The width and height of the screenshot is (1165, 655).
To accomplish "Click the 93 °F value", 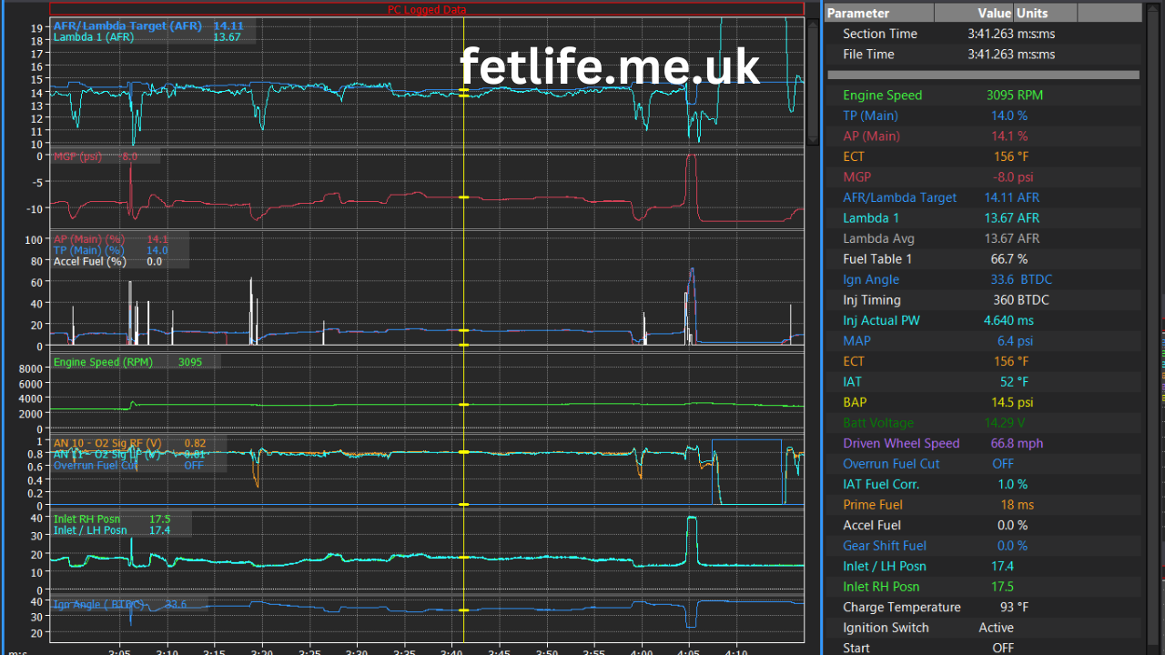I will coord(1012,607).
